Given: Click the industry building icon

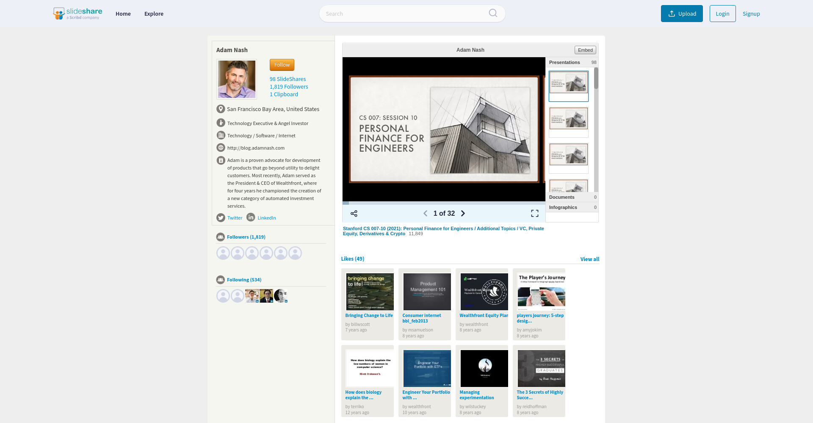Looking at the screenshot, I should (221, 135).
